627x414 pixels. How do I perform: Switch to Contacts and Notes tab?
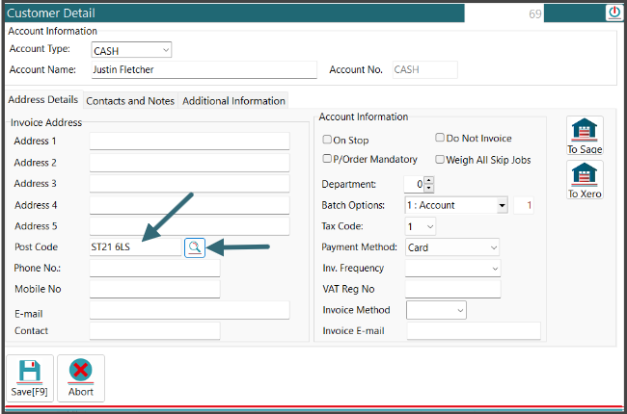pyautogui.click(x=131, y=100)
